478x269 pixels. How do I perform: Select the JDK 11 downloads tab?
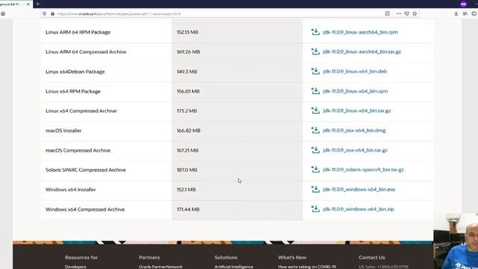(x=16, y=4)
